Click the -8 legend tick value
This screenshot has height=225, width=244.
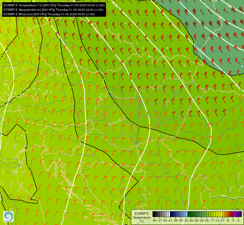coord(228,220)
